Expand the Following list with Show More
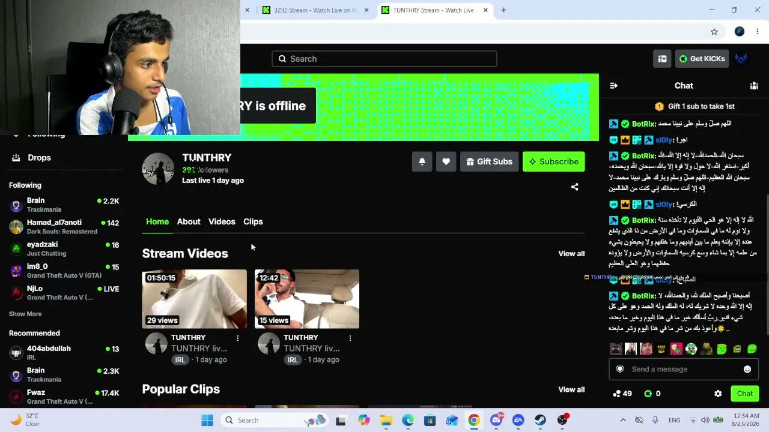 click(25, 314)
